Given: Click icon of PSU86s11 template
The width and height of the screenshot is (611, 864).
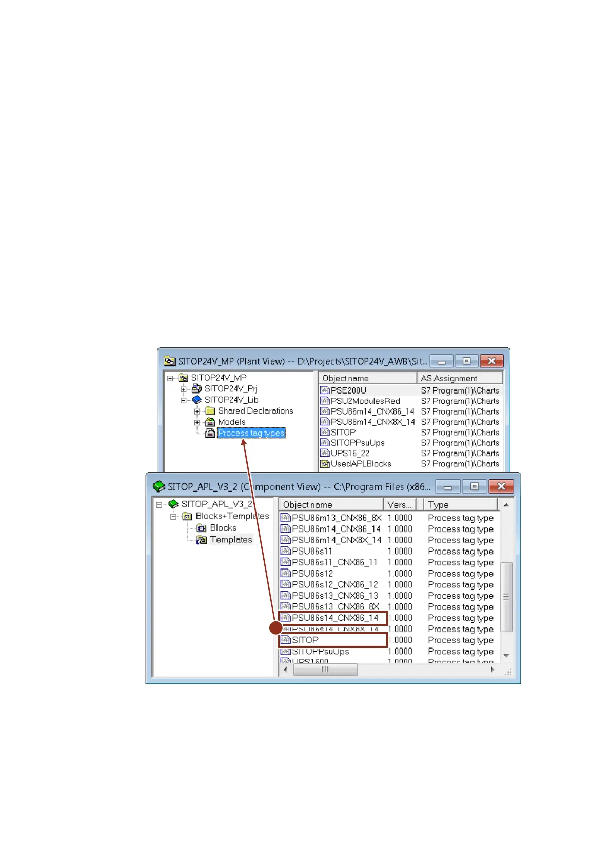Looking at the screenshot, I should tap(286, 551).
